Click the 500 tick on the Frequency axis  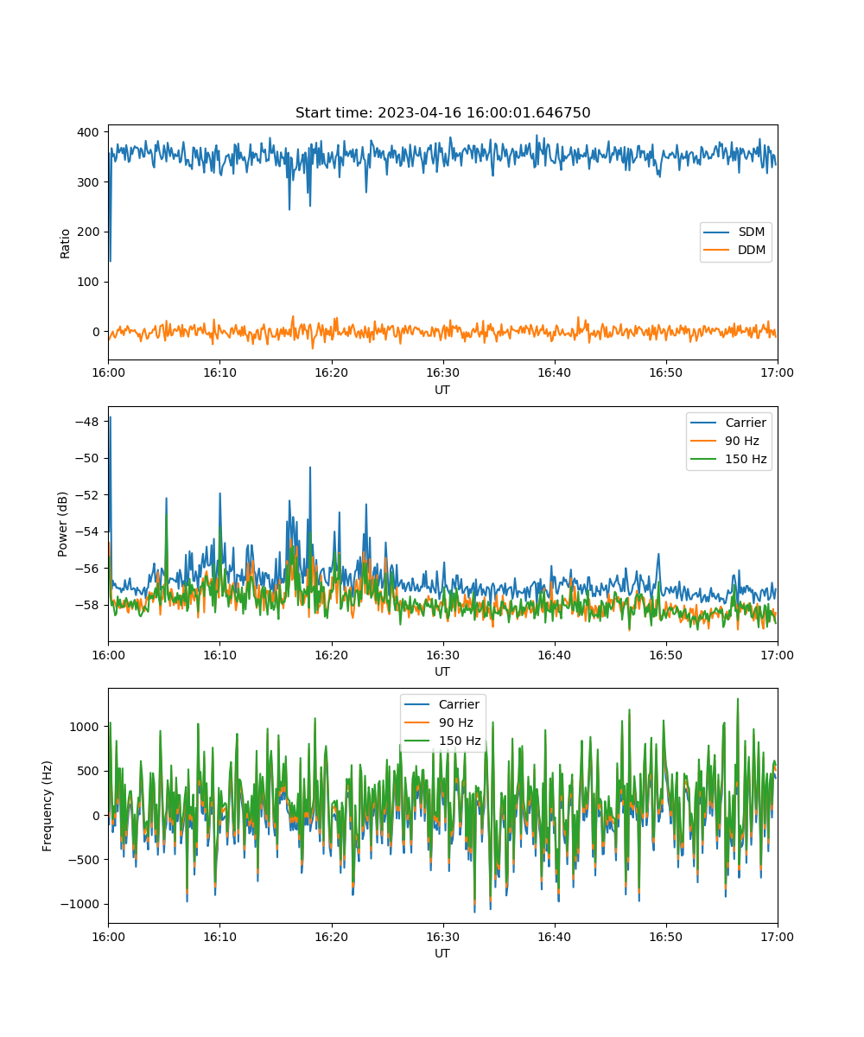pyautogui.click(x=90, y=771)
